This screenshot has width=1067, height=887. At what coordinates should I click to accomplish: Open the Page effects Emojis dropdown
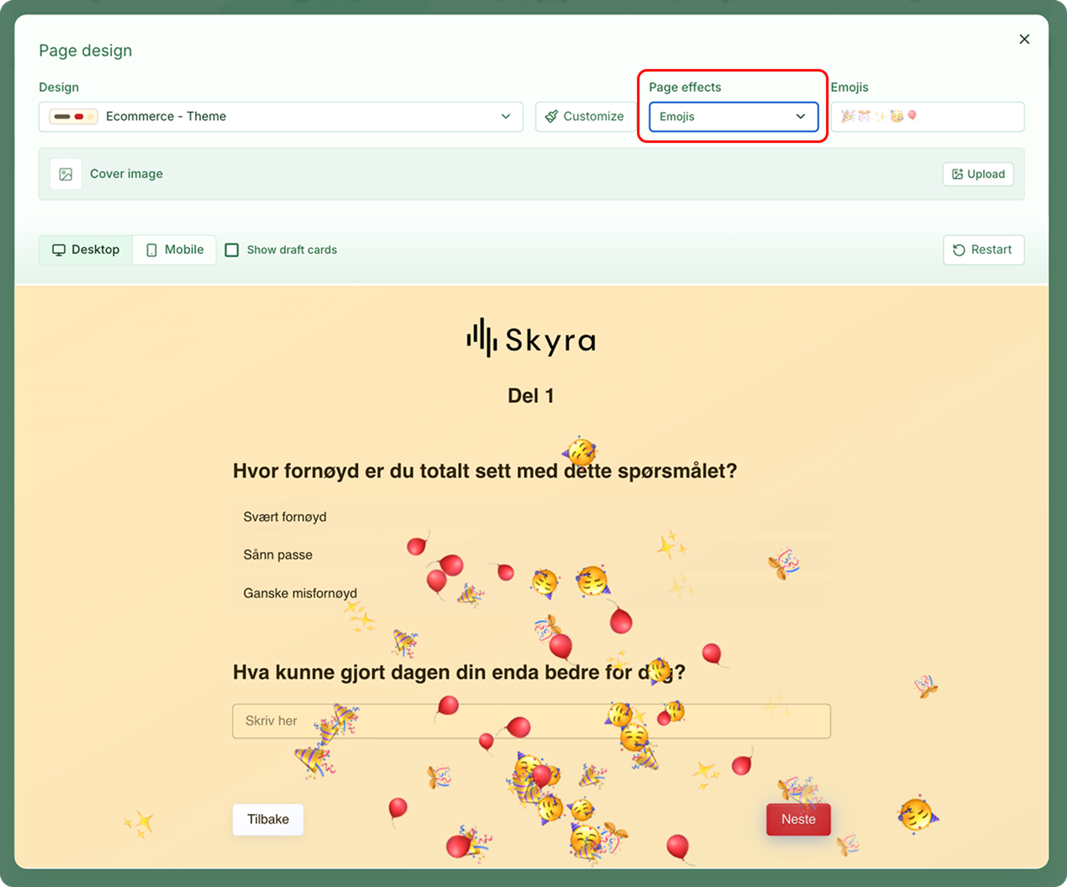coord(733,116)
